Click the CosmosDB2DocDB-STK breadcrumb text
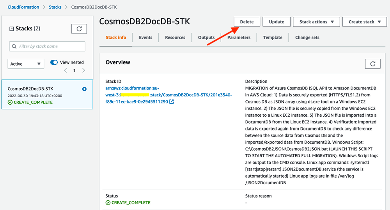This screenshot has height=210, width=390. pos(94,7)
